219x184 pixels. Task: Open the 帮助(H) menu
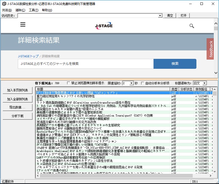pos(47,10)
